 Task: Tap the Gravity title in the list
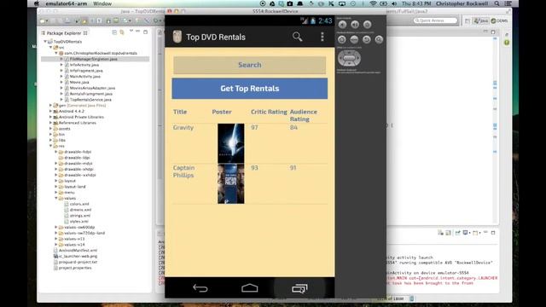pyautogui.click(x=183, y=127)
